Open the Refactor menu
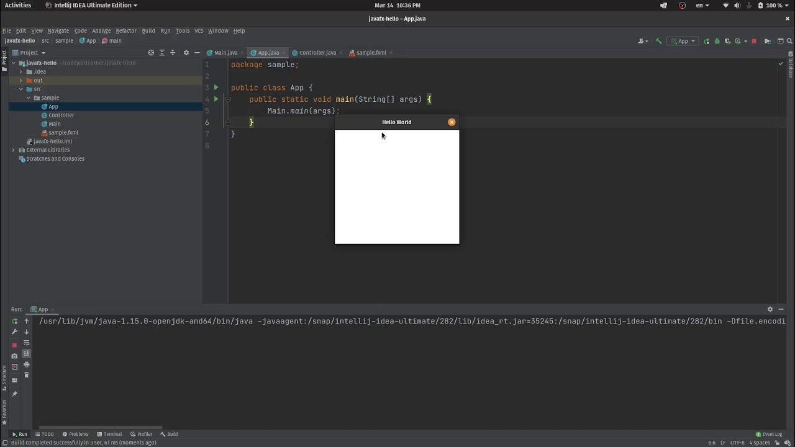 click(126, 30)
